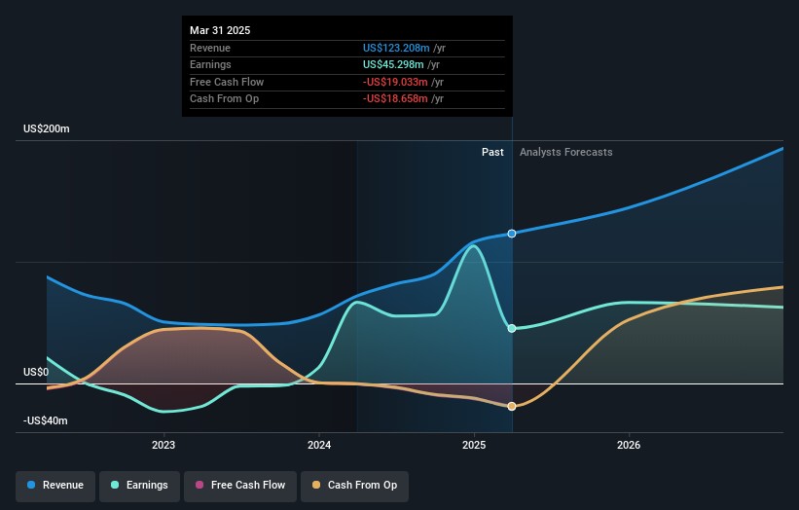Click the orange Cash From Op marker
799x510 pixels.
point(512,406)
